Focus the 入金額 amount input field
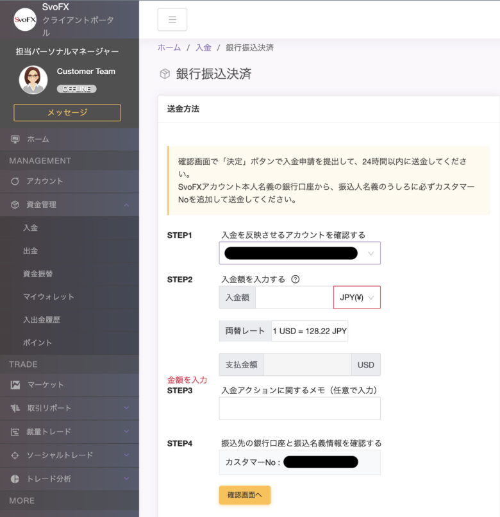 pyautogui.click(x=294, y=298)
